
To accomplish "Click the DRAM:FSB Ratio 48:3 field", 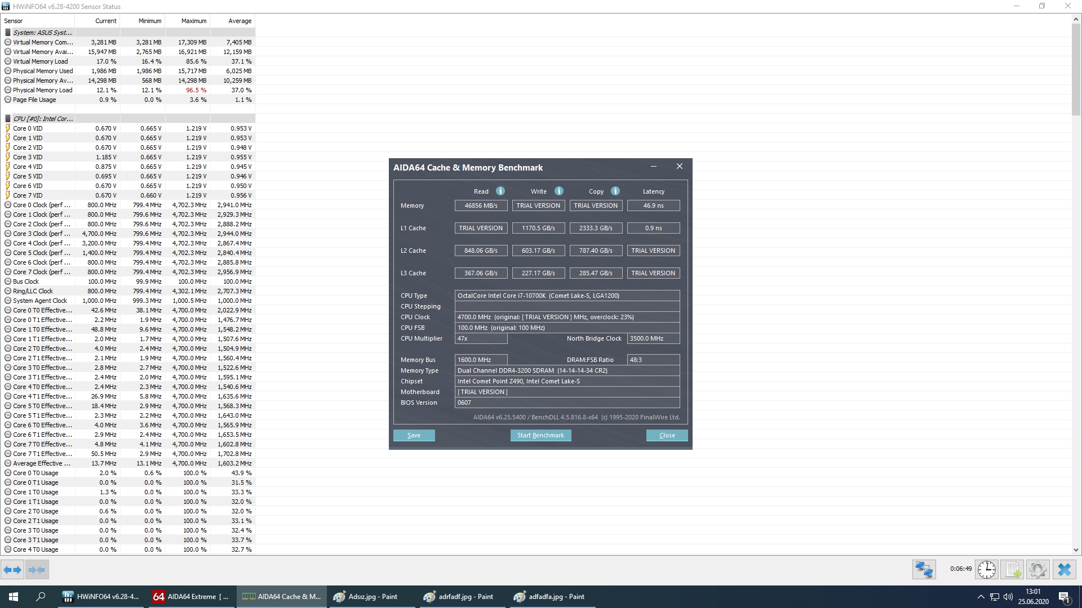I will (653, 360).
